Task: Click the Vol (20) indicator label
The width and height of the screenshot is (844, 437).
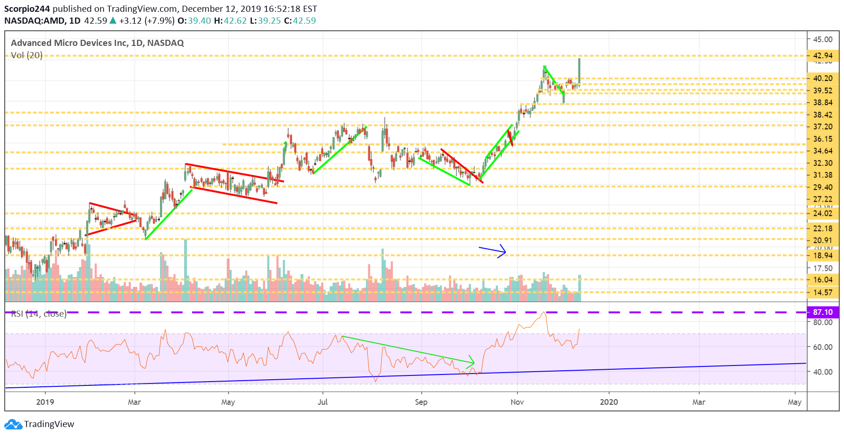Action: 27,55
